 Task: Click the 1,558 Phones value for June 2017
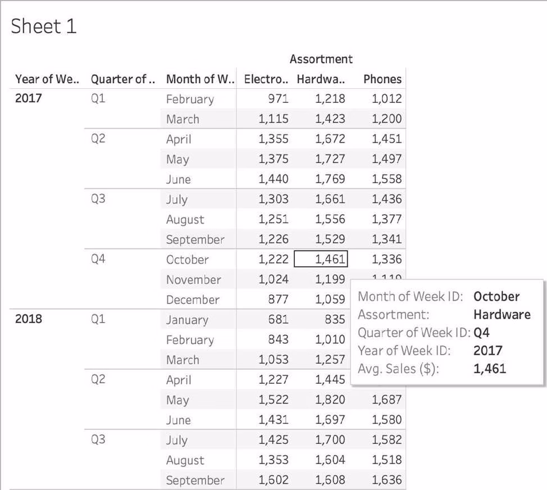(387, 179)
